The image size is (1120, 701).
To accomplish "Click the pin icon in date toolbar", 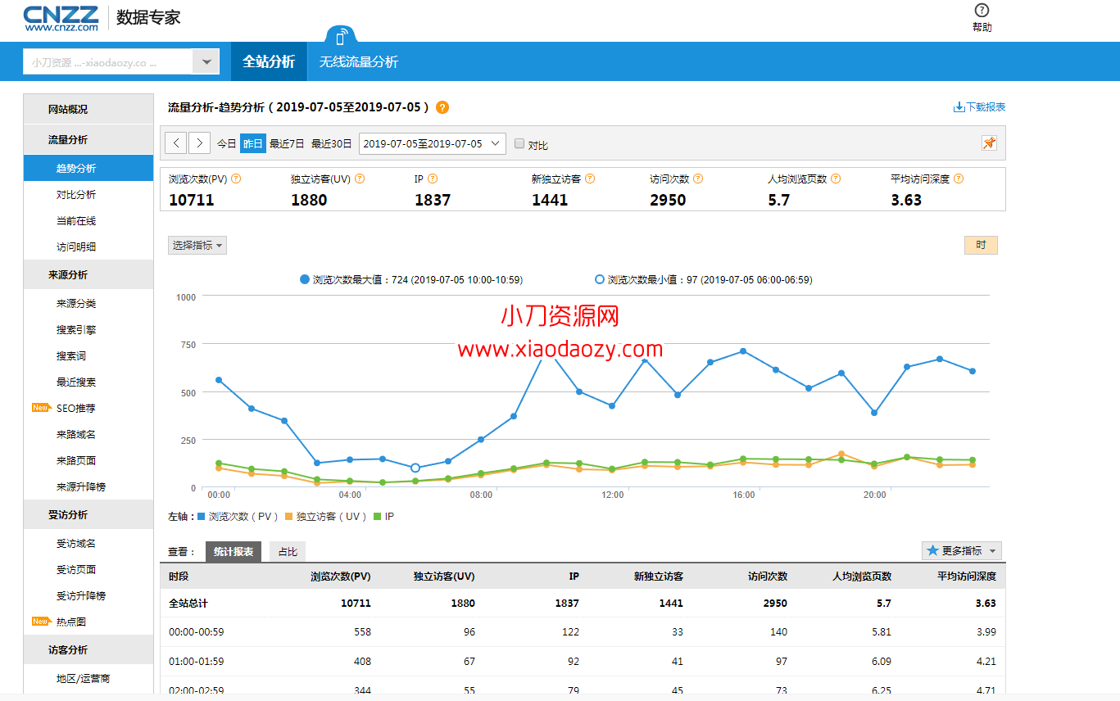I will point(989,143).
